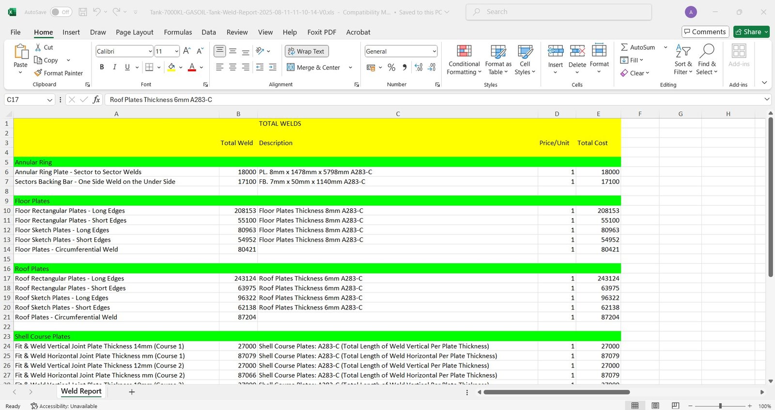Apply Bold formatting to the cell
Viewport: 775px width, 410px height.
coord(102,67)
